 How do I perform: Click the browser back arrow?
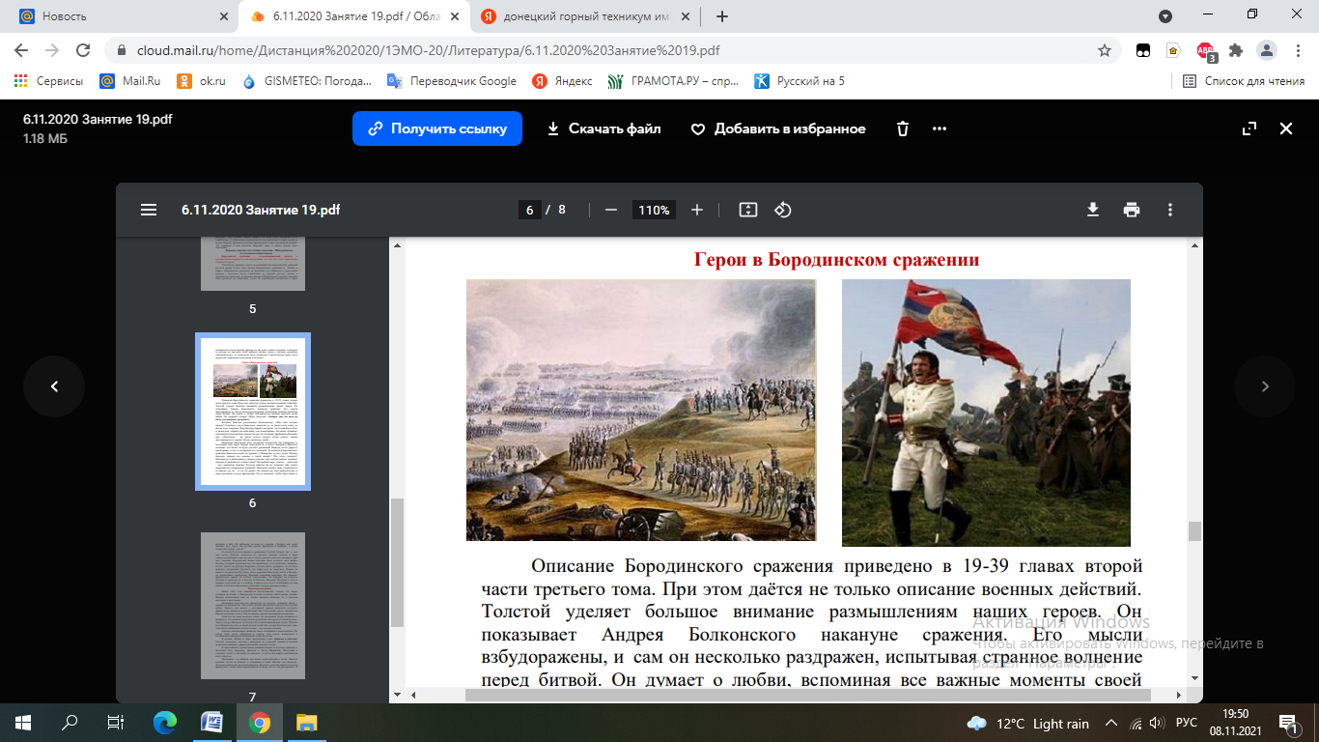pyautogui.click(x=21, y=50)
